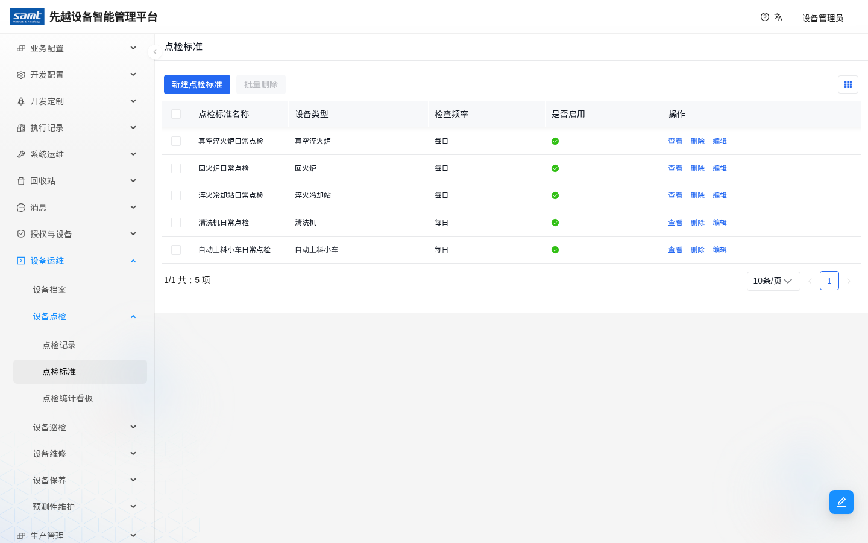Expand the 设备巡检 submenu chevron

click(x=133, y=427)
